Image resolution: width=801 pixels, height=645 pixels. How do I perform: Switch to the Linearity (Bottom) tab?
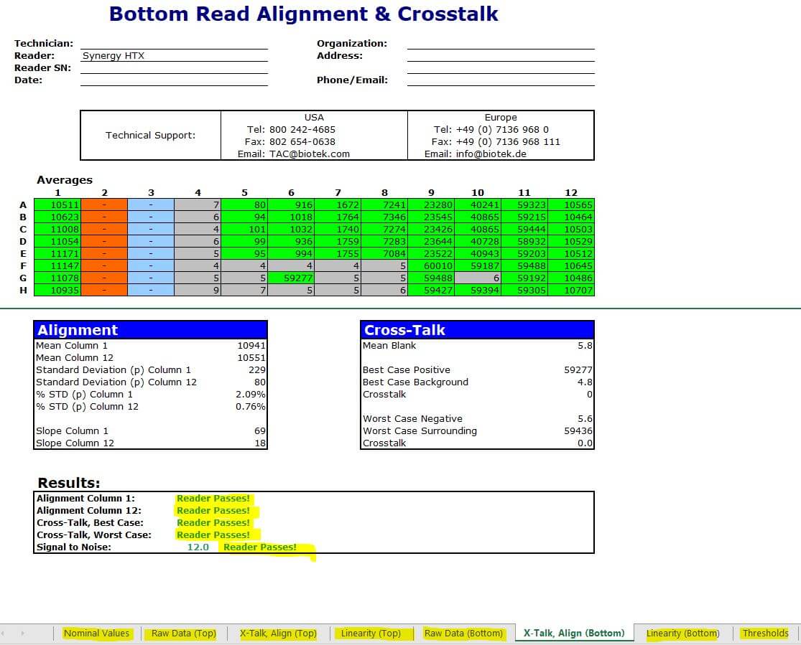[682, 634]
